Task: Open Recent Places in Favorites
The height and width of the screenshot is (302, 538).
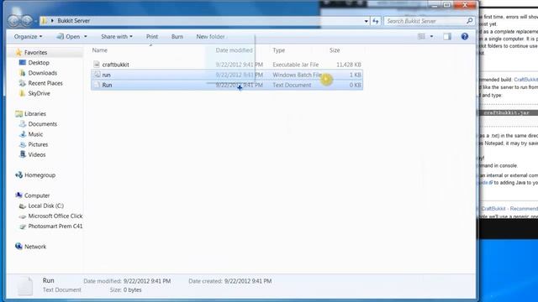Action: [45, 83]
